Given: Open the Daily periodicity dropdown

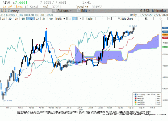Looking at the screenshot, I should click(x=61, y=19).
